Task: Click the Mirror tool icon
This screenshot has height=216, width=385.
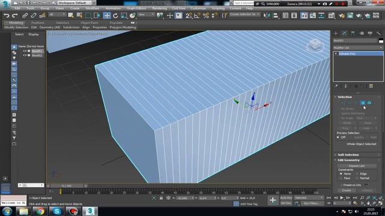Action: [266, 16]
